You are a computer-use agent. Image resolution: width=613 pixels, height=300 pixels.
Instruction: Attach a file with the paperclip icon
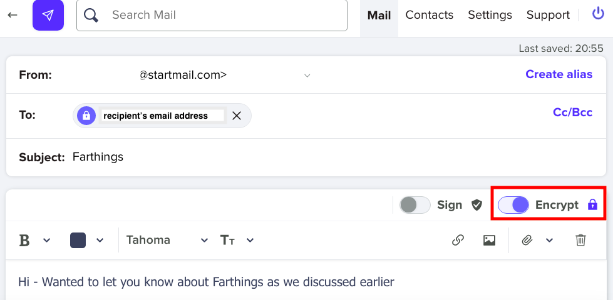(x=527, y=240)
